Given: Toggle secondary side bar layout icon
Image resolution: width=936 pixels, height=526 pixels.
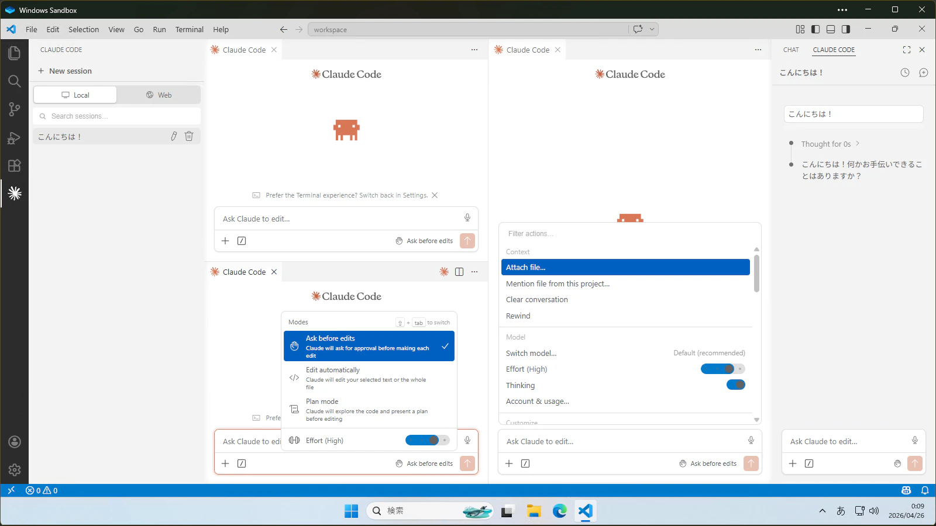Looking at the screenshot, I should pos(846,29).
